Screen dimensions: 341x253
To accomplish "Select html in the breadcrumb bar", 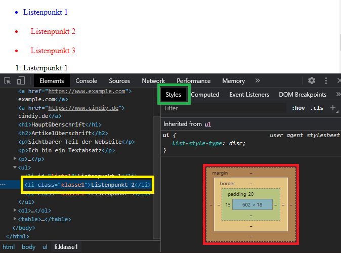I will (x=9, y=247).
